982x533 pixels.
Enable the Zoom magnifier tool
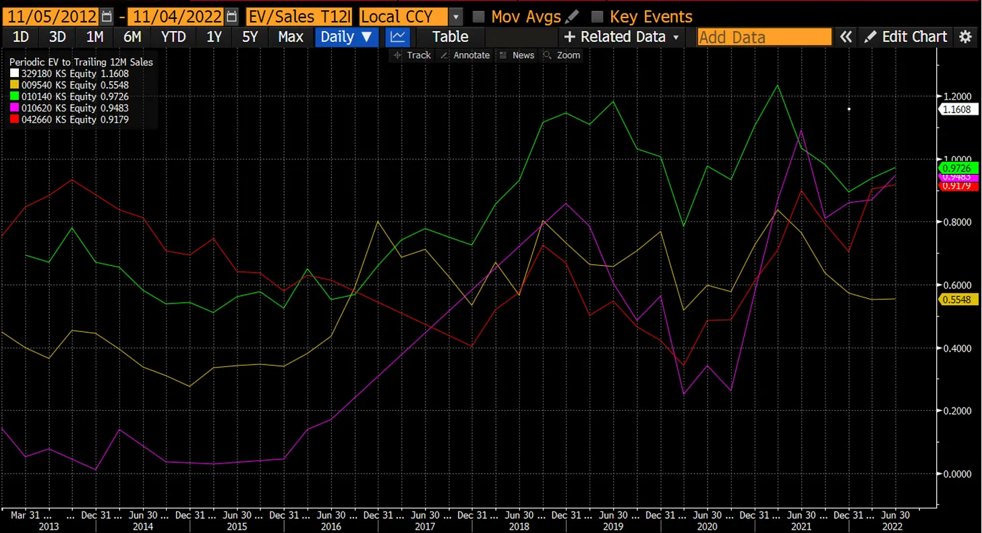pos(562,55)
